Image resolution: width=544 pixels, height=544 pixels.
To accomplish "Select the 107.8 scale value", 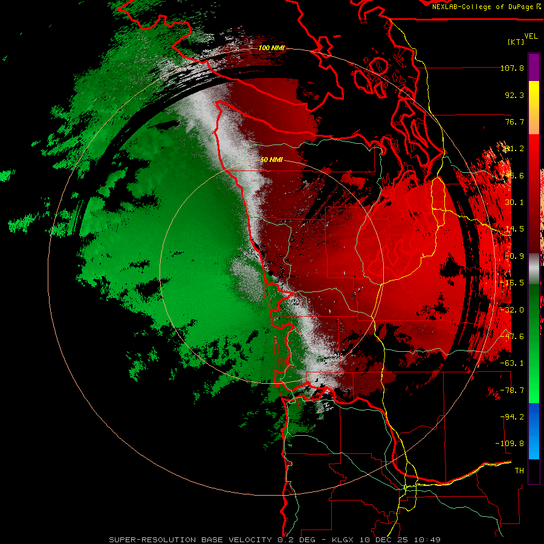I will 512,68.
